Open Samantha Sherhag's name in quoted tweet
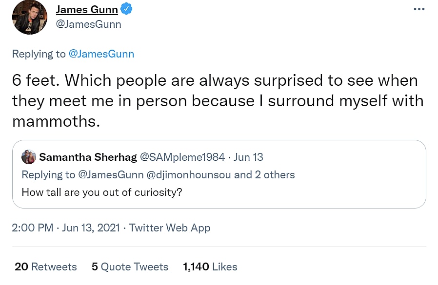The image size is (438, 285). pos(88,157)
